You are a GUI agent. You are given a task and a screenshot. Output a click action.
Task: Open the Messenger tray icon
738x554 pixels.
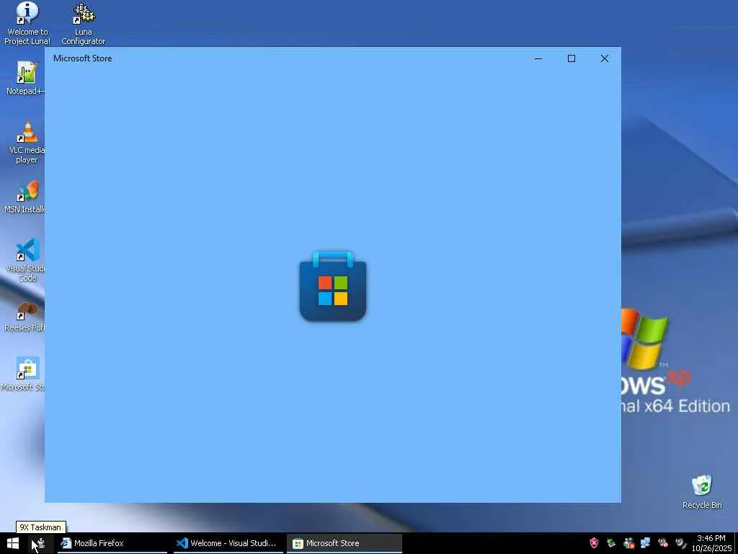click(628, 543)
